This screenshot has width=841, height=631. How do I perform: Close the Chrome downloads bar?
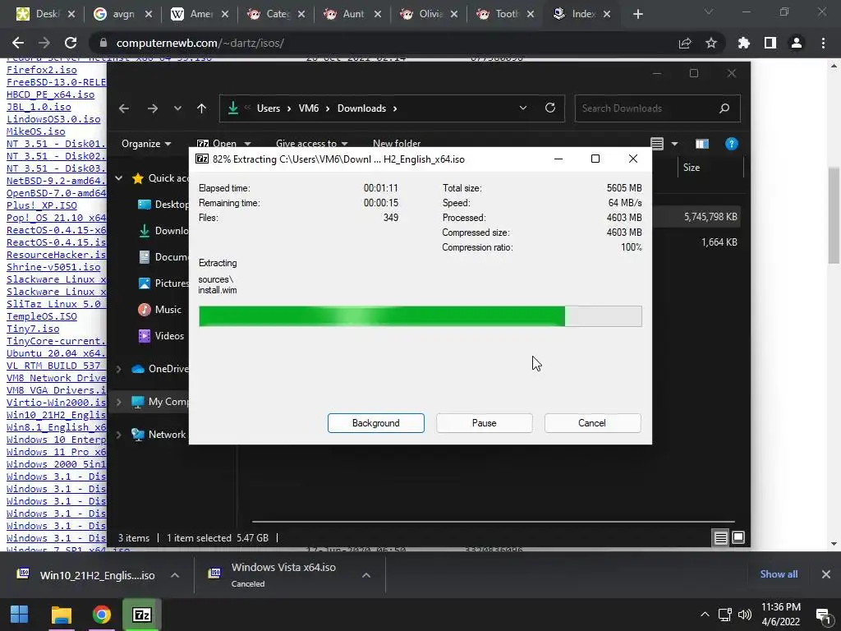point(826,574)
